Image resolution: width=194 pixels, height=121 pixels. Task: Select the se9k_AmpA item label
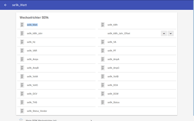(x=113, y=59)
